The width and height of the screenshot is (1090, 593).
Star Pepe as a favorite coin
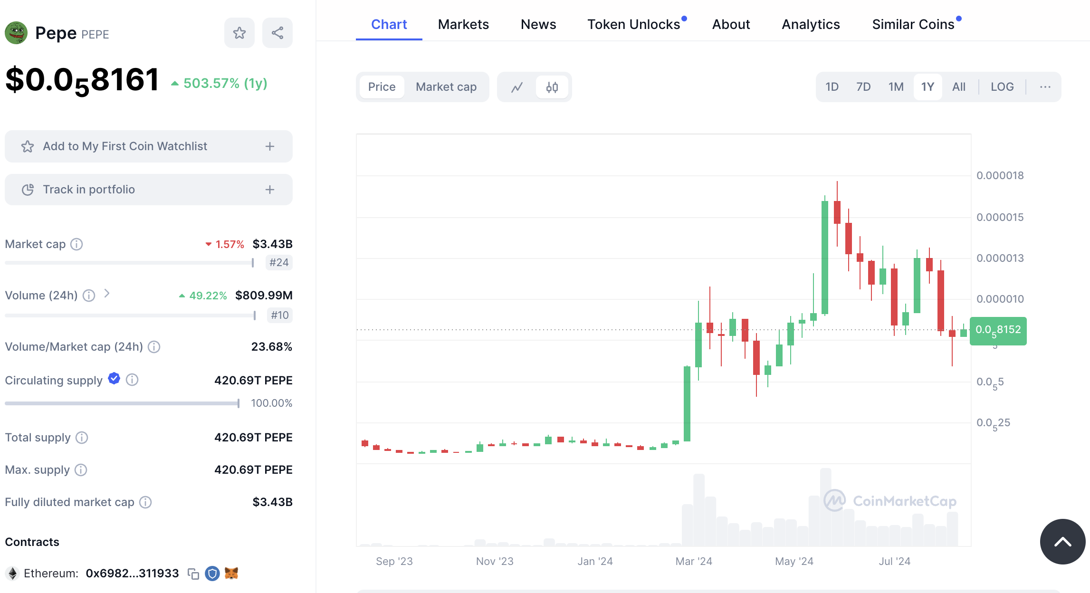click(x=239, y=33)
